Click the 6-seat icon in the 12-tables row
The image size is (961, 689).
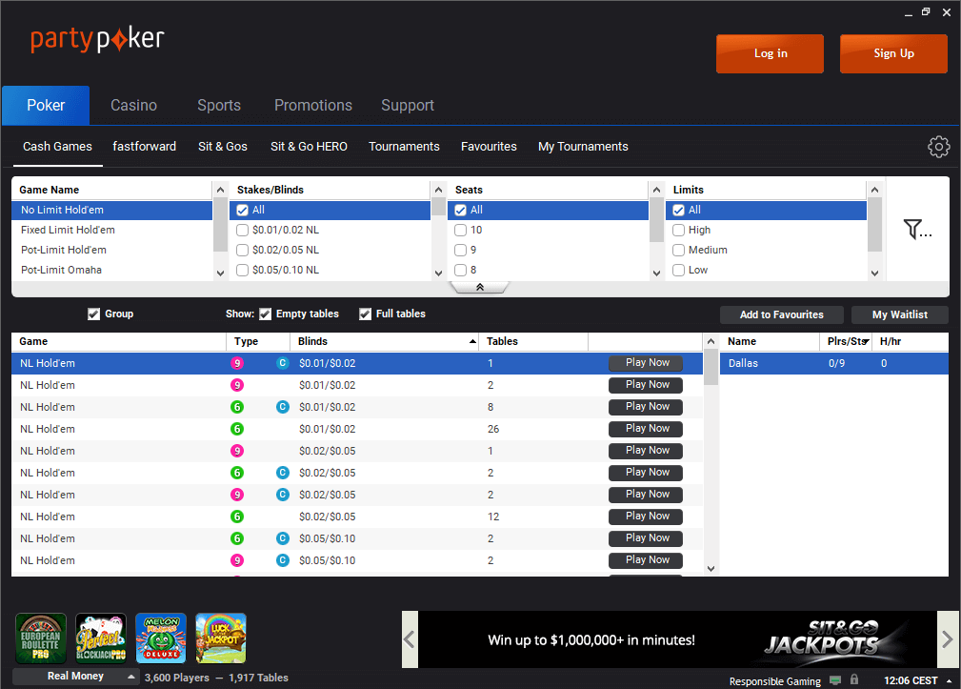tap(237, 517)
